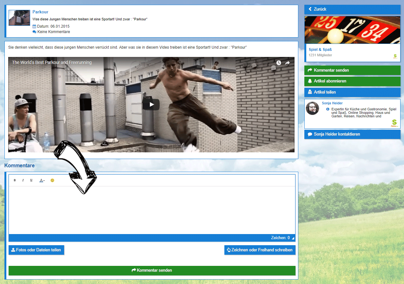Open the Spiel & Spaß group link

click(x=320, y=50)
